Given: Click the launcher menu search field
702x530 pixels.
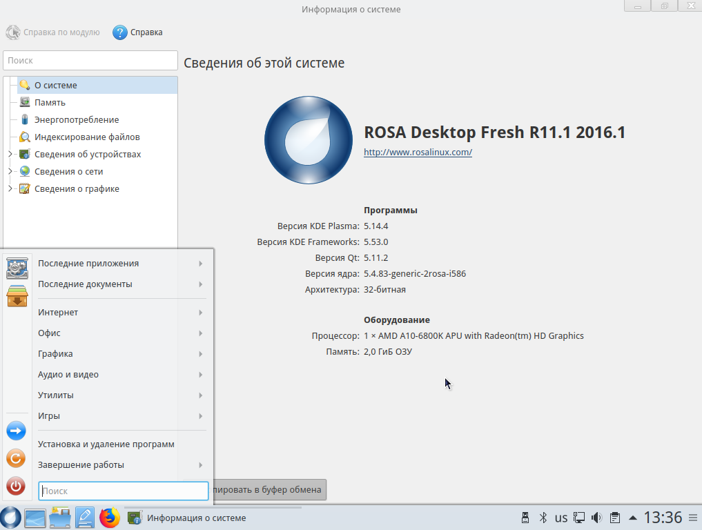Looking at the screenshot, I should click(123, 491).
